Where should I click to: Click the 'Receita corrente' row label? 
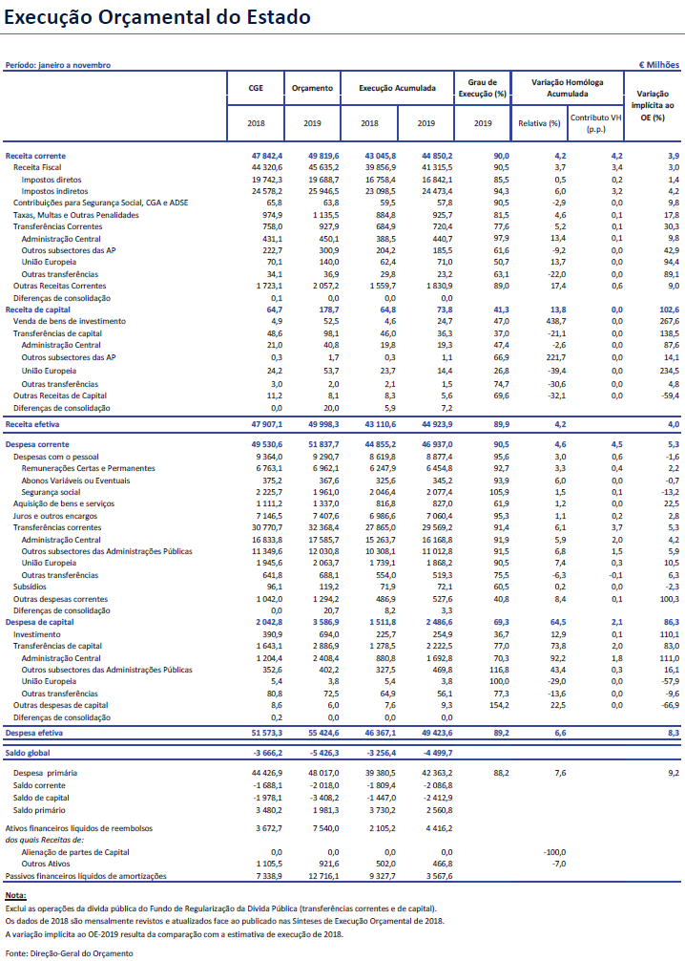click(35, 156)
